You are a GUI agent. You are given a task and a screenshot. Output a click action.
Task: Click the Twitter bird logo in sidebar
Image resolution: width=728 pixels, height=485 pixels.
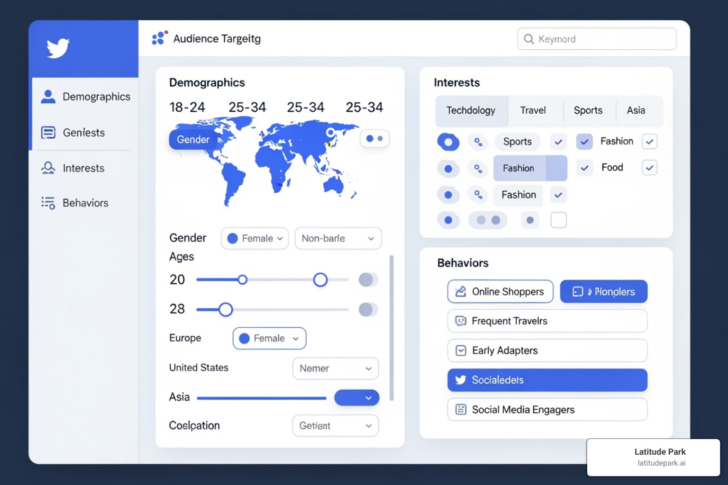point(58,48)
